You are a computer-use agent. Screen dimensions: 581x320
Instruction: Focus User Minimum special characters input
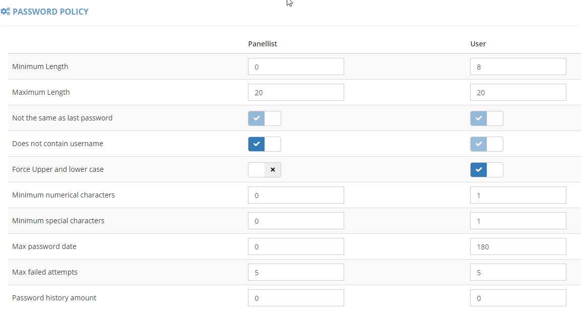pyautogui.click(x=518, y=221)
